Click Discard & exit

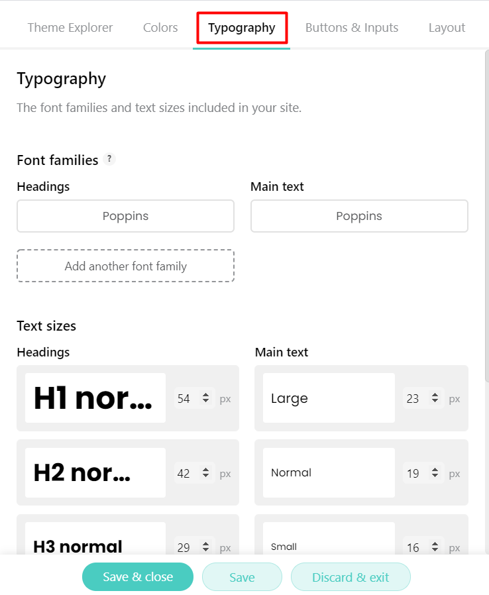[x=351, y=577]
